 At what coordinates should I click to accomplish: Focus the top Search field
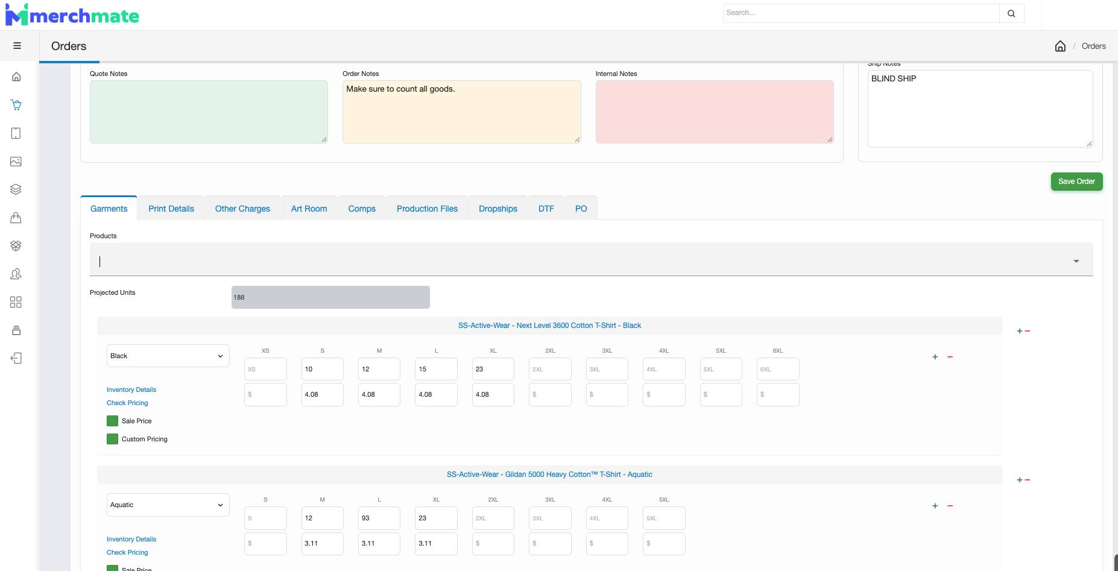861,13
